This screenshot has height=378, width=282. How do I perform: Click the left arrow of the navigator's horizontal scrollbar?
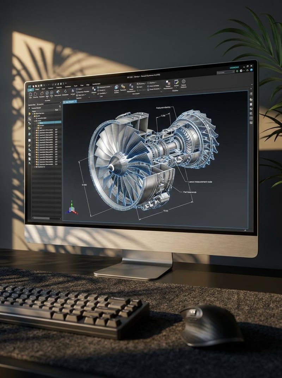click(x=32, y=218)
